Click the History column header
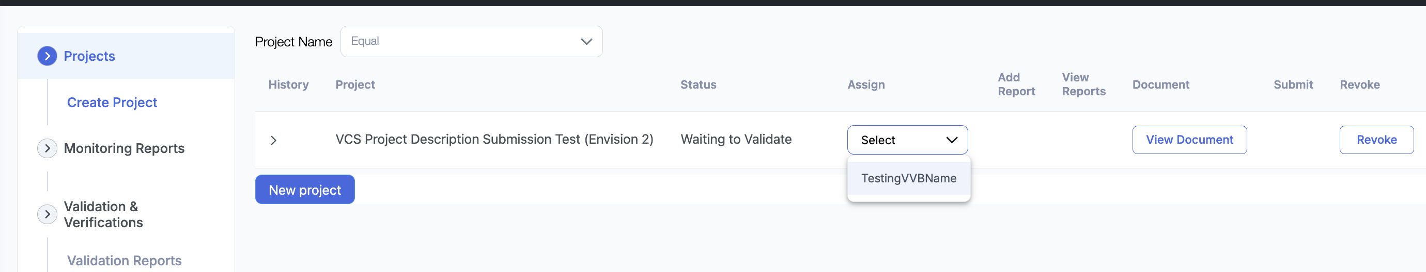This screenshot has height=272, width=1426. (x=288, y=84)
